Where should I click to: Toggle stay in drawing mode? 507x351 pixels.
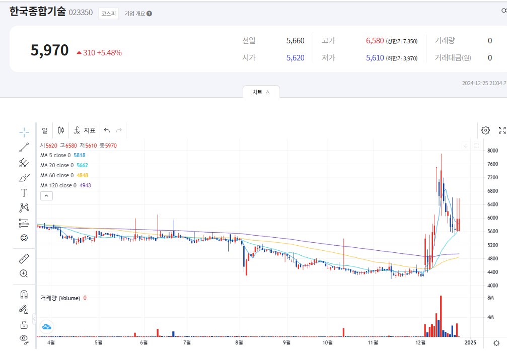click(x=24, y=309)
